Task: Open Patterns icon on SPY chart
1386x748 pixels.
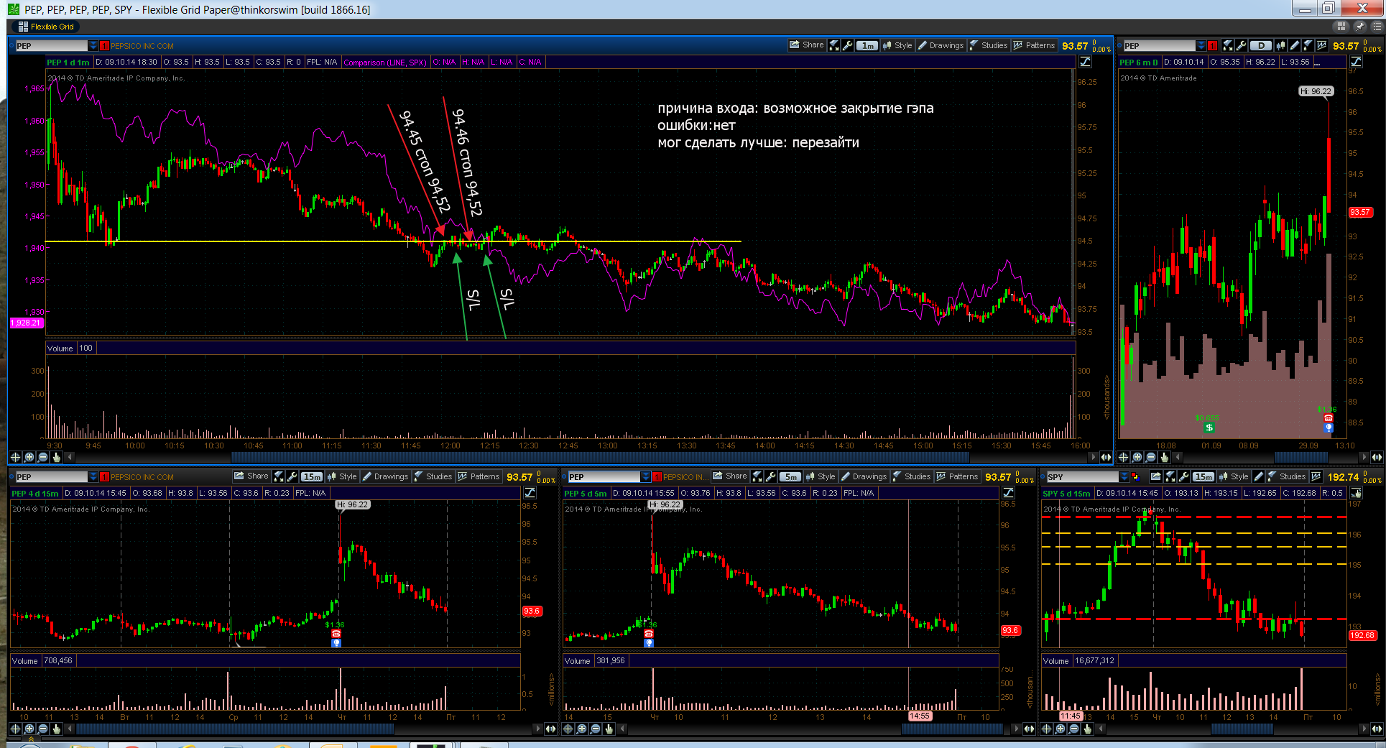Action: (x=1316, y=476)
